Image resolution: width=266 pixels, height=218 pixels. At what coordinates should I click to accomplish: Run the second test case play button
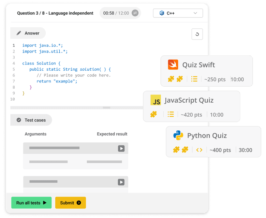[121, 182]
